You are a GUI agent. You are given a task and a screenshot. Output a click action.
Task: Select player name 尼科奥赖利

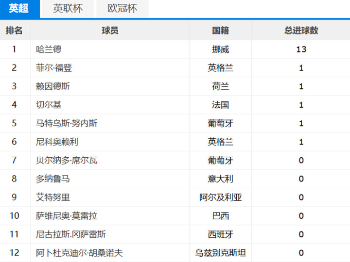(57, 142)
